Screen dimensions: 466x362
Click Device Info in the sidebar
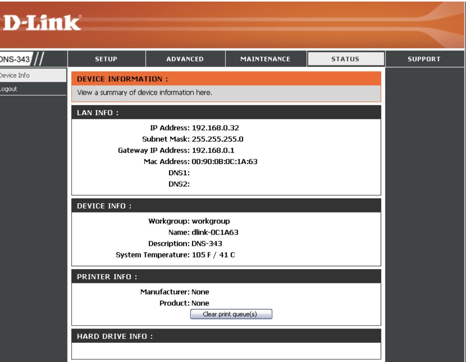(x=32, y=75)
